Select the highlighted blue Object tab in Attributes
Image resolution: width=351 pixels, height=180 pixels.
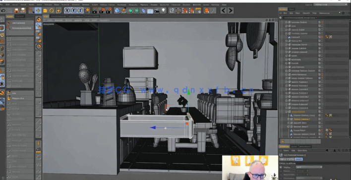point(298,159)
